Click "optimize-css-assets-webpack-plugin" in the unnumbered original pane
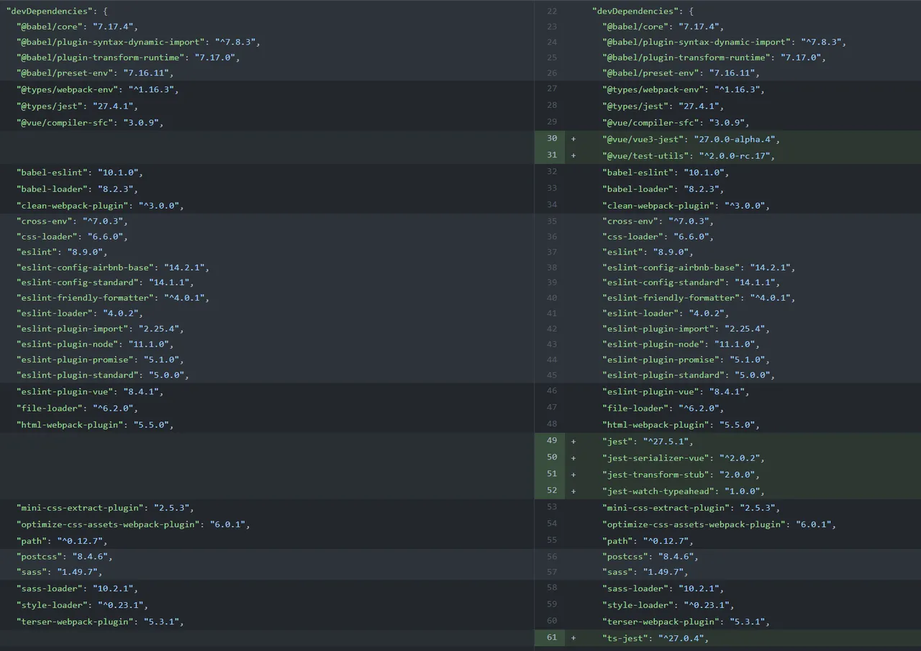 [x=109, y=524]
